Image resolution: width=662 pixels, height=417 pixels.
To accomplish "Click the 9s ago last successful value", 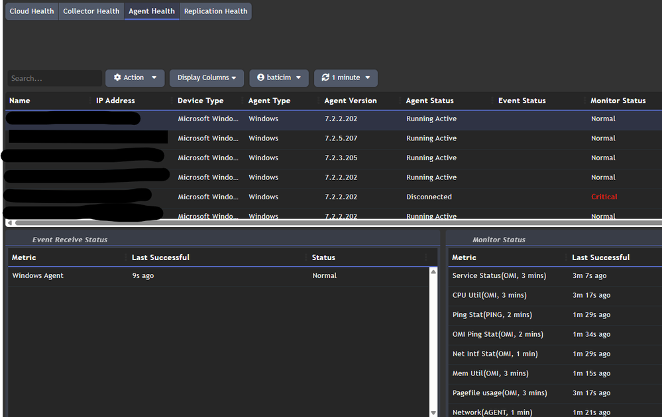I will [x=143, y=276].
